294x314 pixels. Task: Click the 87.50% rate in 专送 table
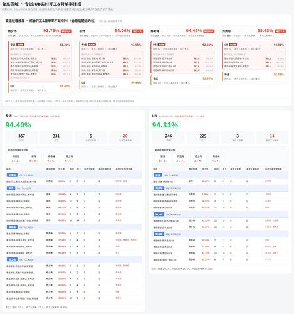(x=62, y=214)
